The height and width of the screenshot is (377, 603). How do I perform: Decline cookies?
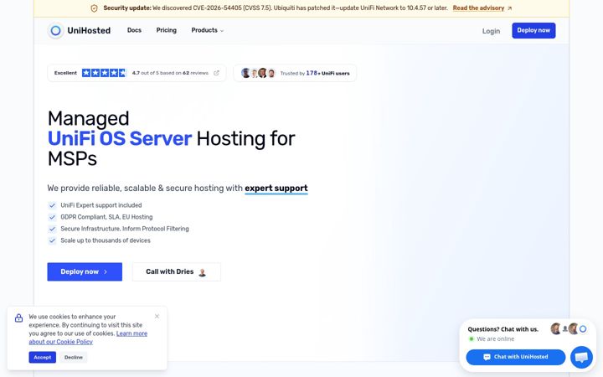point(74,358)
